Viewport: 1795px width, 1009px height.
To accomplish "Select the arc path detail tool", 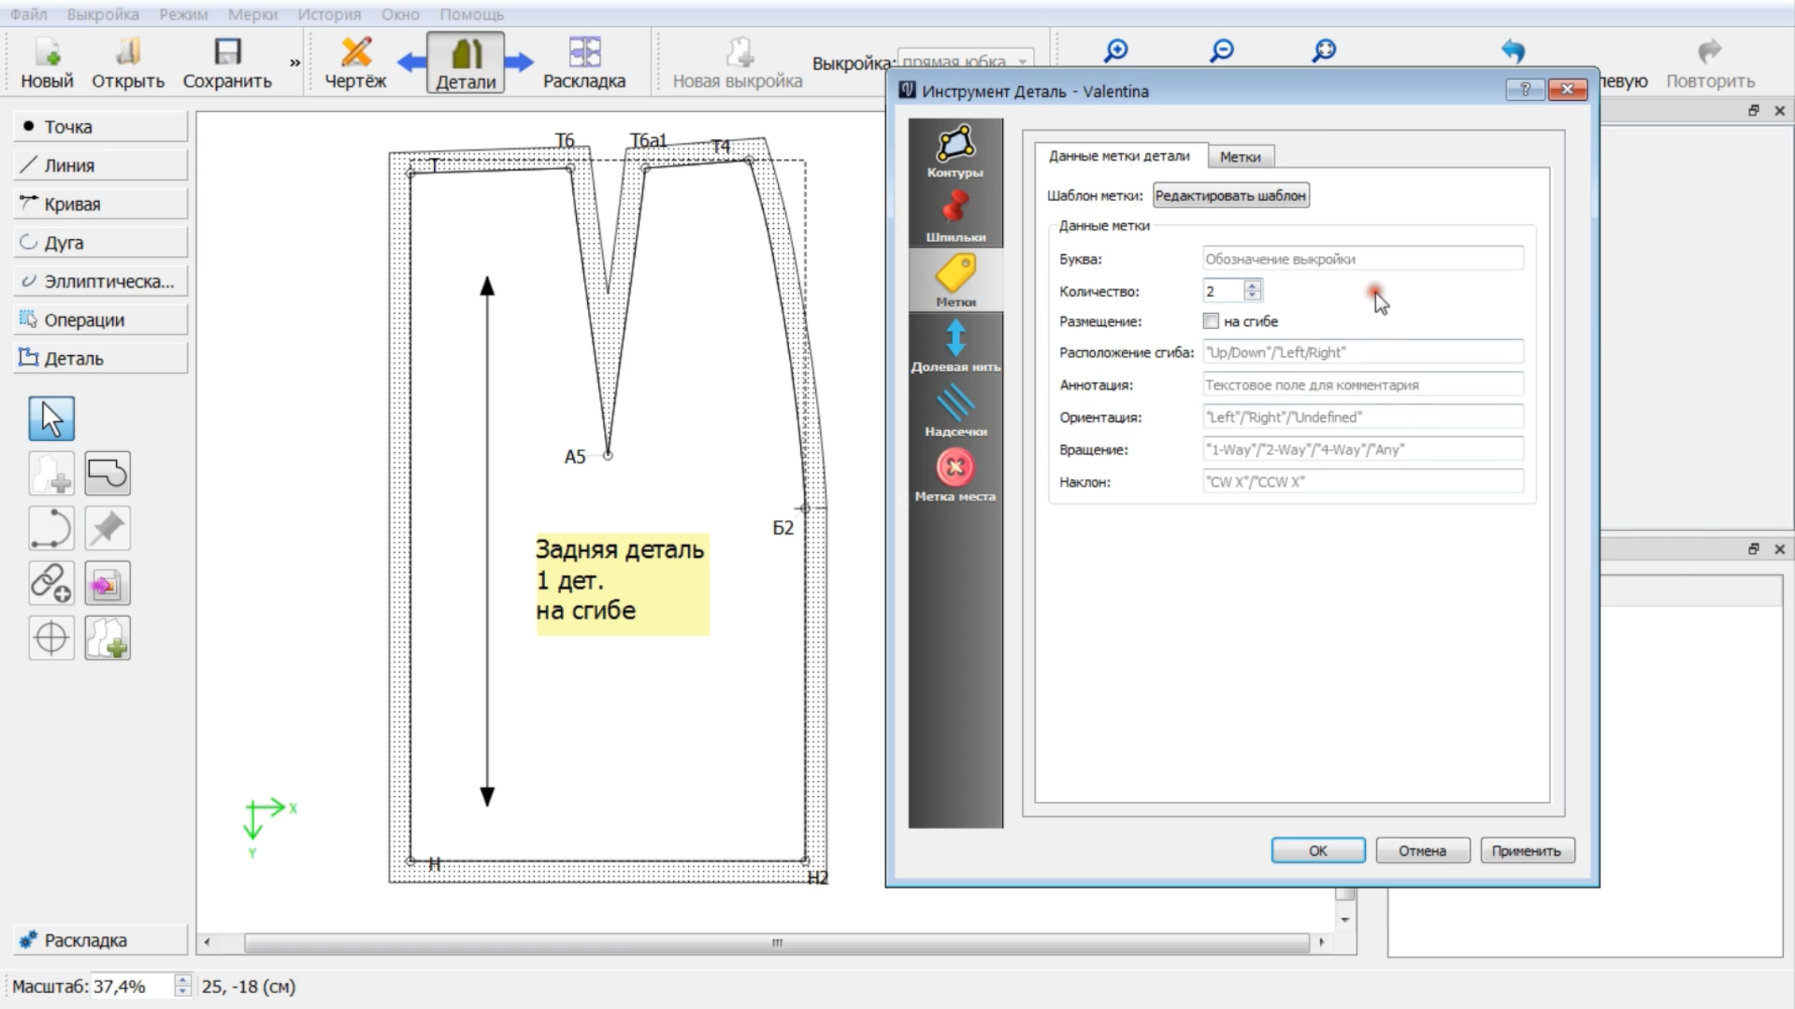I will pos(52,528).
